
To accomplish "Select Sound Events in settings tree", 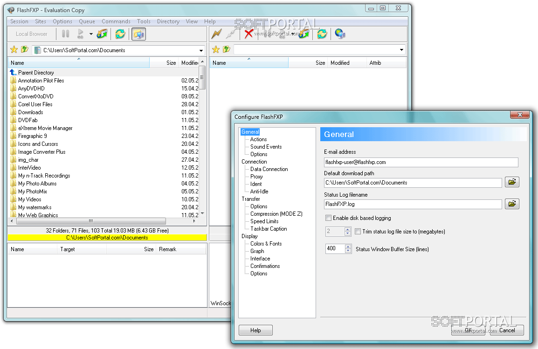I will pos(266,147).
